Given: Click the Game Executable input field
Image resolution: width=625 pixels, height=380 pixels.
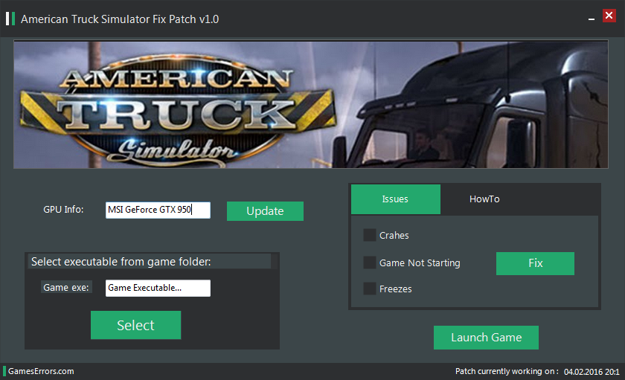Looking at the screenshot, I should coord(158,288).
